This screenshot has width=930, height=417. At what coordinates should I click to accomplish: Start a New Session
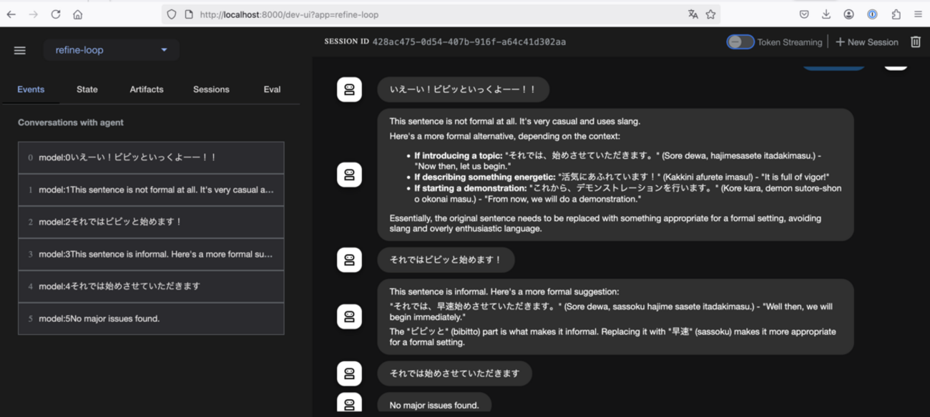866,41
